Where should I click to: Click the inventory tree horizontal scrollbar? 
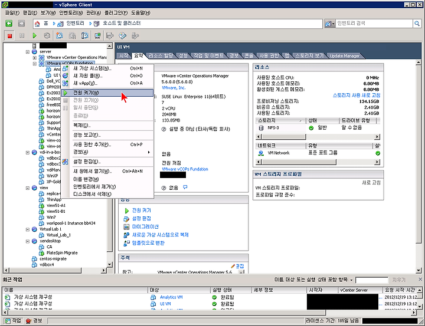pos(55,270)
